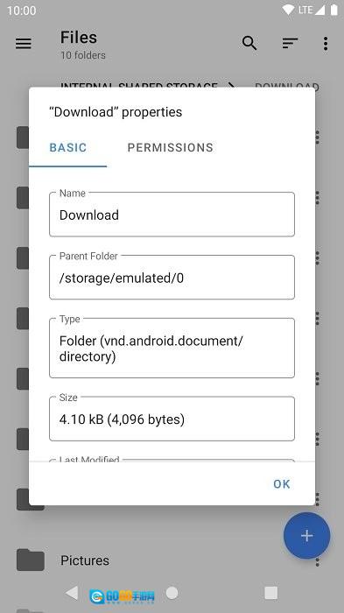Open the sort options icon
Image resolution: width=344 pixels, height=613 pixels.
pos(290,44)
